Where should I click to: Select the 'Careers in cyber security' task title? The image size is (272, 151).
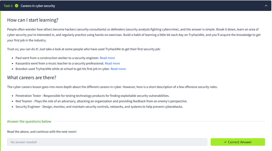(38, 6)
